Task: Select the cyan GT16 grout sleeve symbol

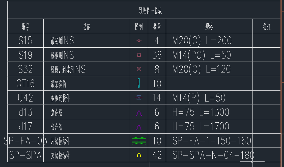Action: click(x=139, y=83)
